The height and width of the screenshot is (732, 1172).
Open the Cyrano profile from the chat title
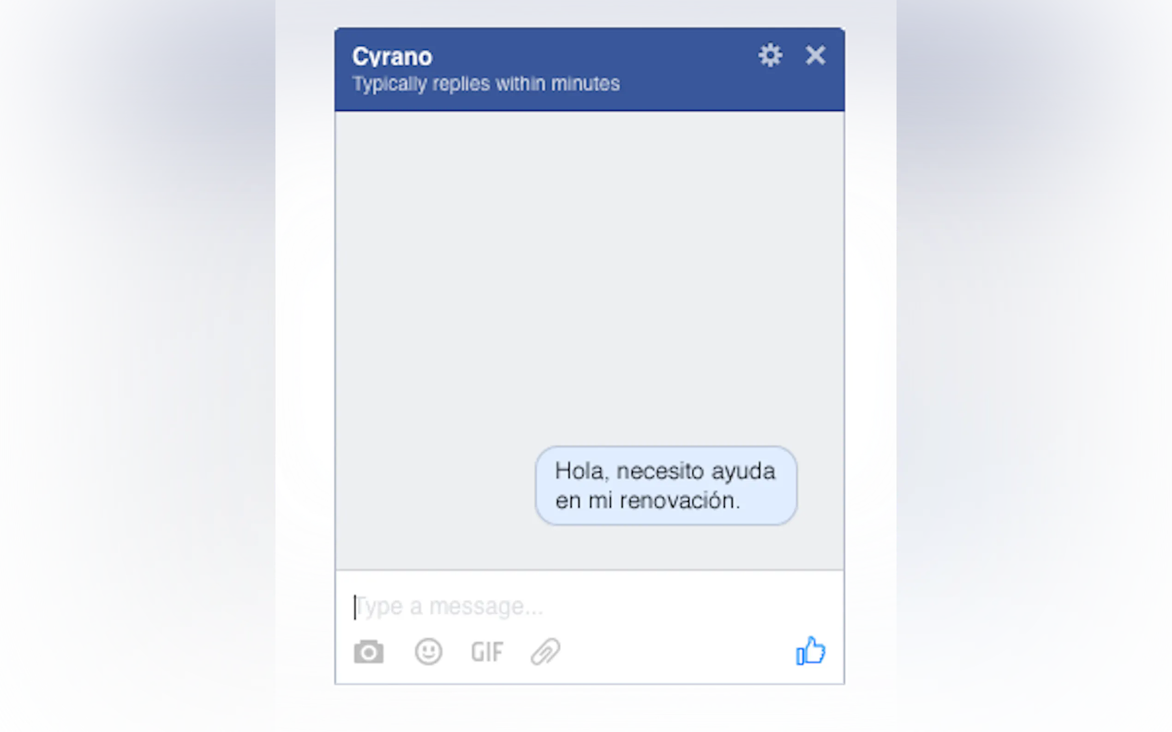[392, 57]
